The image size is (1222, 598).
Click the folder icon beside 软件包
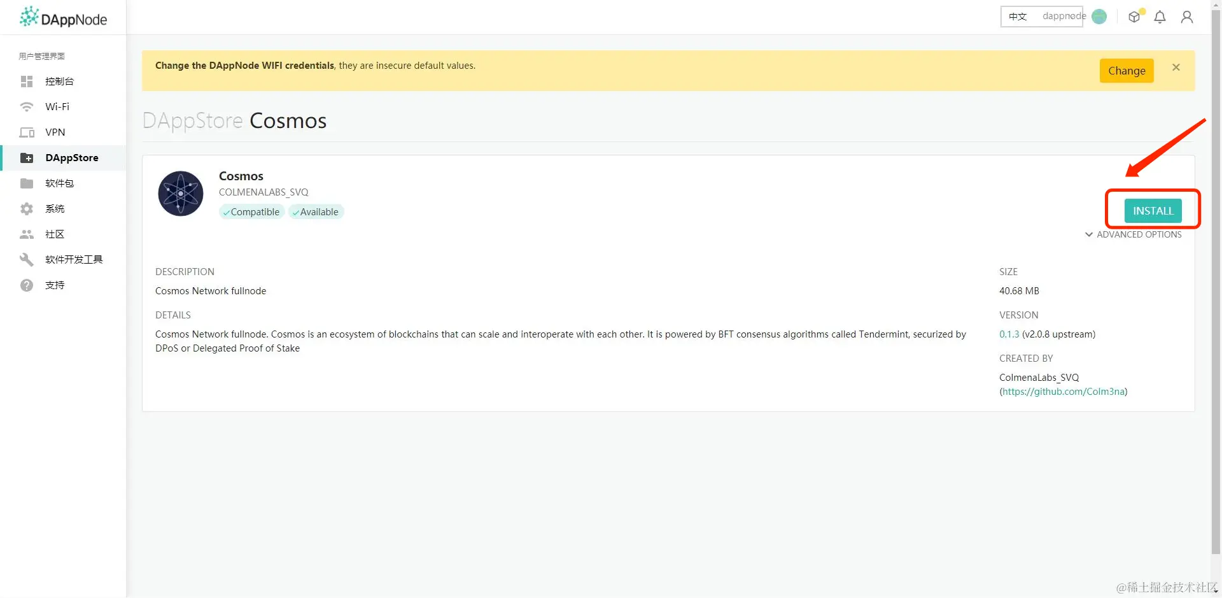27,183
